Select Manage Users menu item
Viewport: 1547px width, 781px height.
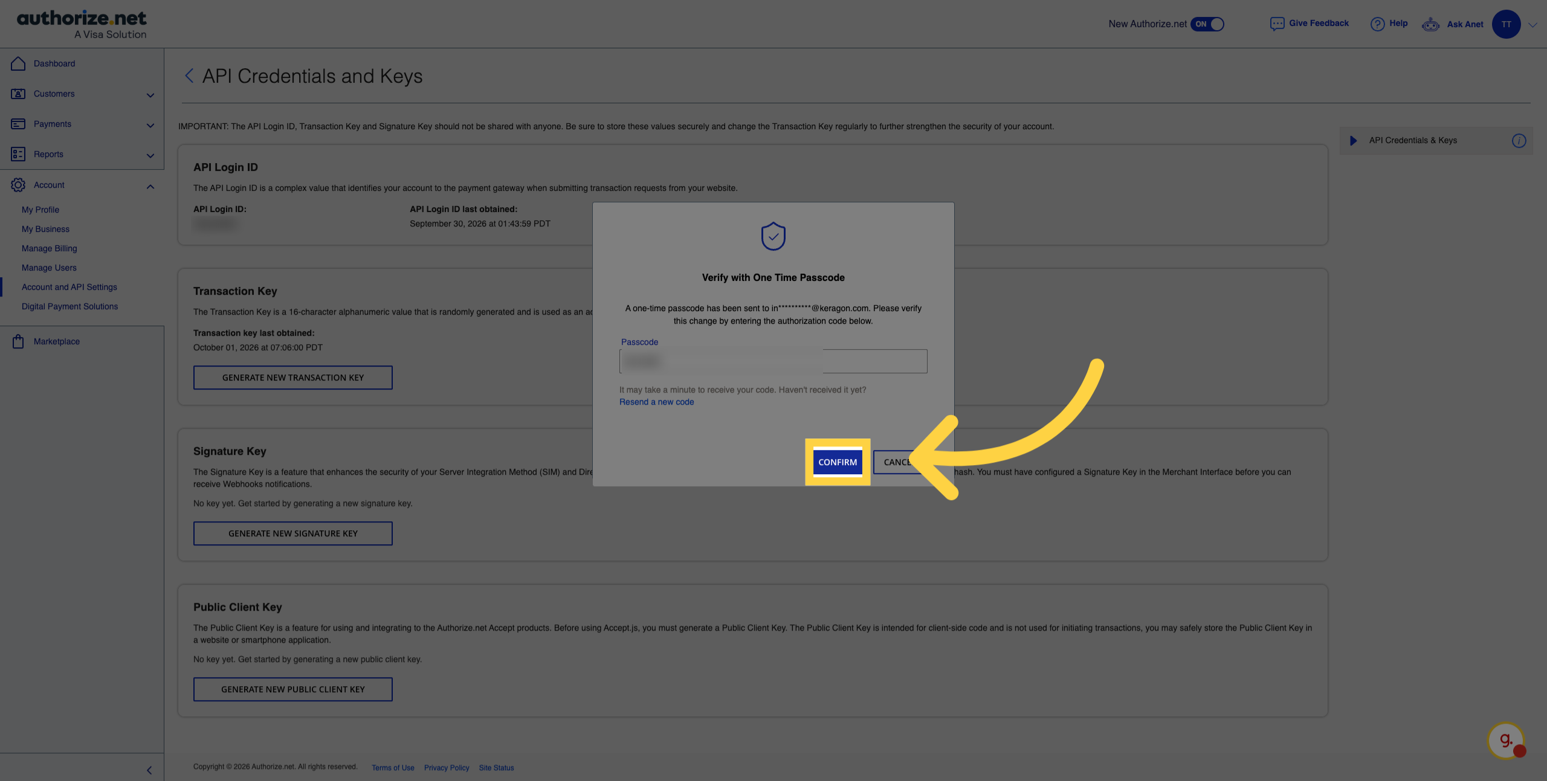coord(49,268)
